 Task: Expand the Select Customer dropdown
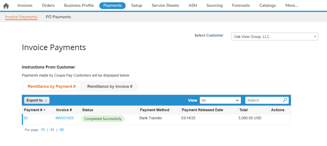click(275, 37)
